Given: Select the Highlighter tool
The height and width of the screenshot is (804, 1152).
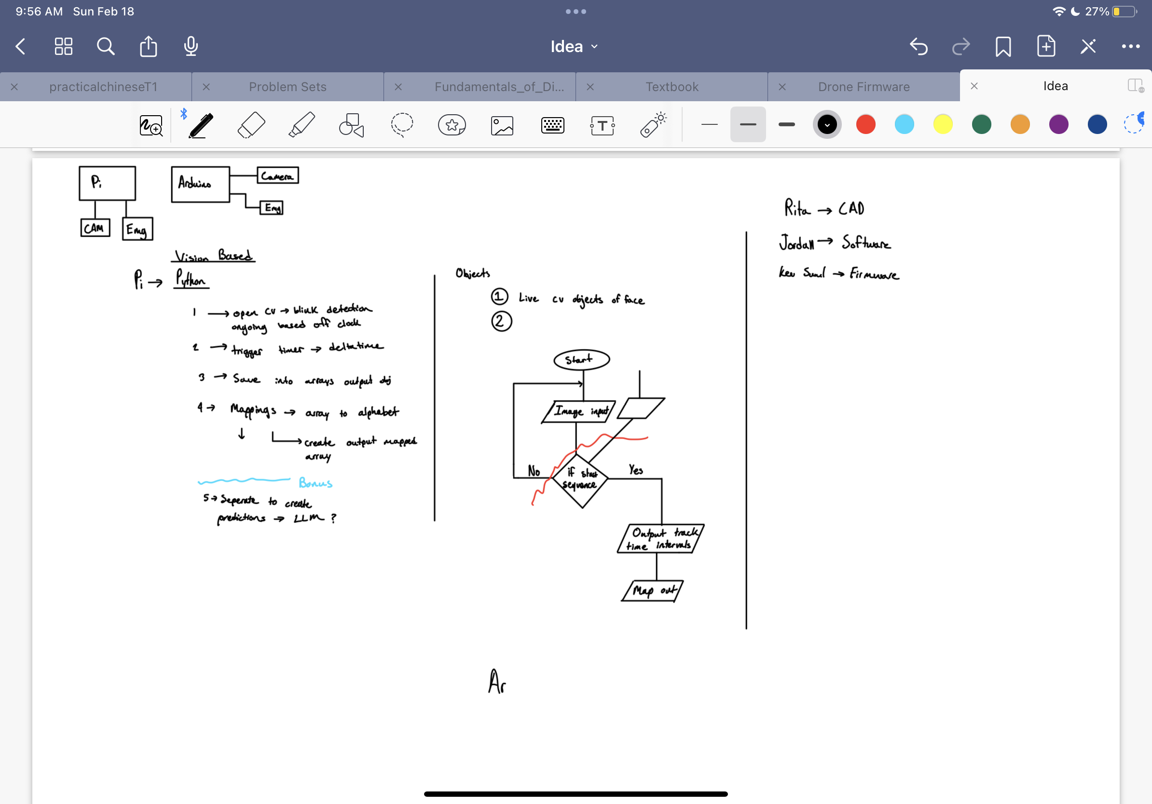Looking at the screenshot, I should [302, 125].
